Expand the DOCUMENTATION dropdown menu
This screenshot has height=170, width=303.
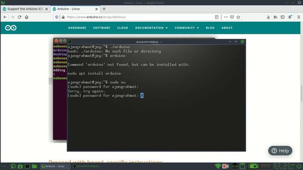click(x=151, y=28)
